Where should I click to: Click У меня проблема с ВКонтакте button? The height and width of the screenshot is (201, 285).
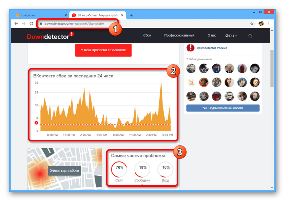coord(103,50)
